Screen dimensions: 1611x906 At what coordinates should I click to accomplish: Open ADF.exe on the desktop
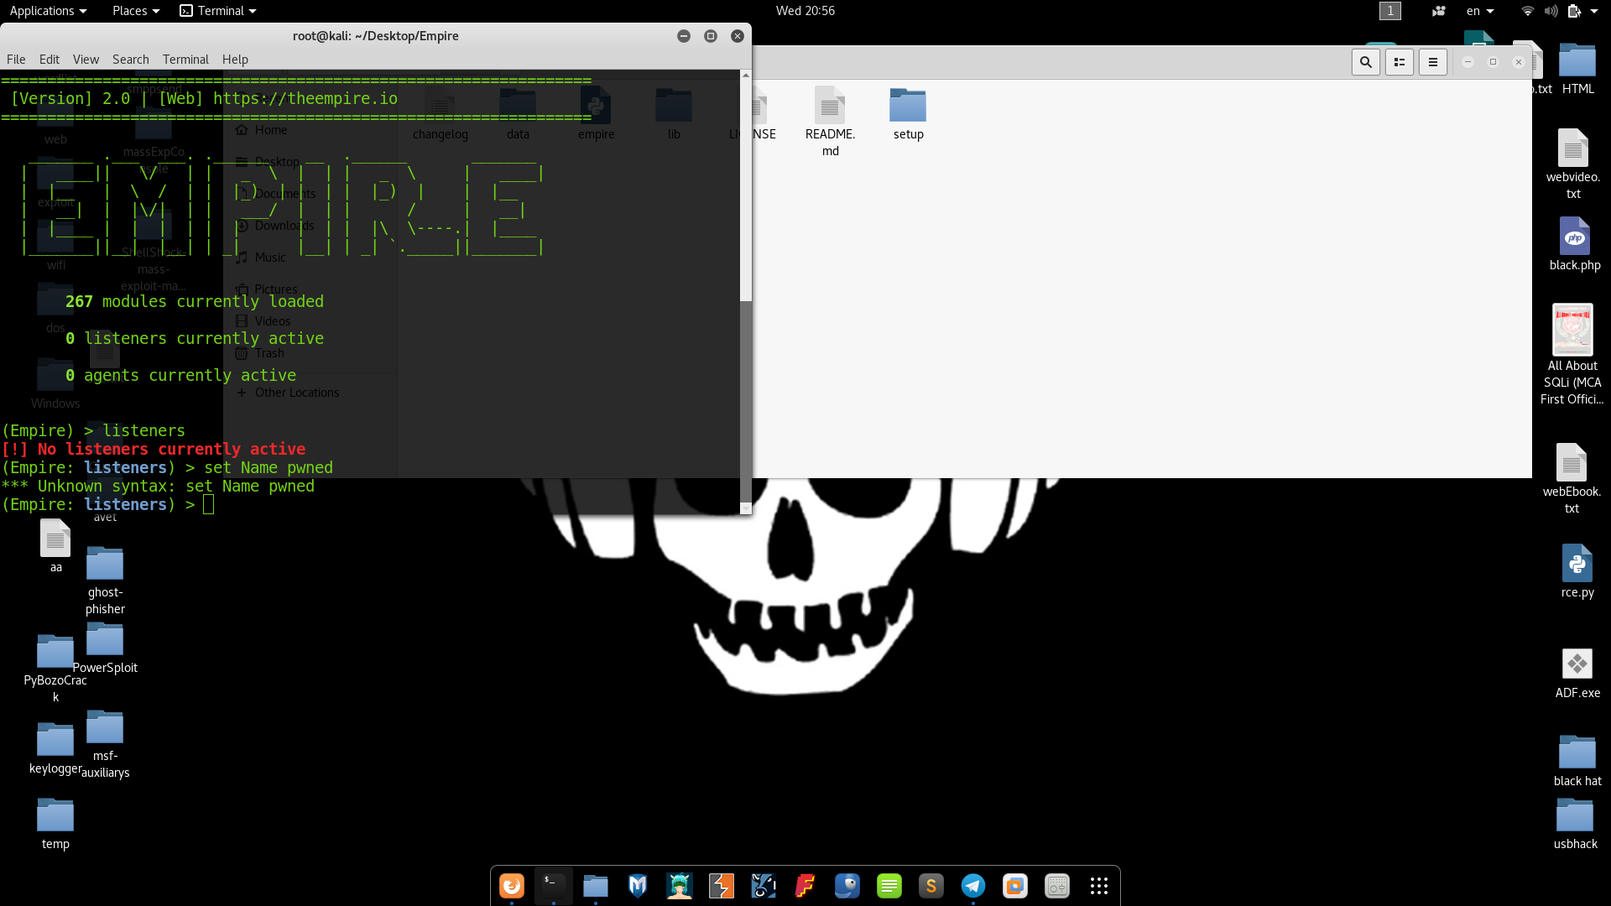(x=1579, y=664)
